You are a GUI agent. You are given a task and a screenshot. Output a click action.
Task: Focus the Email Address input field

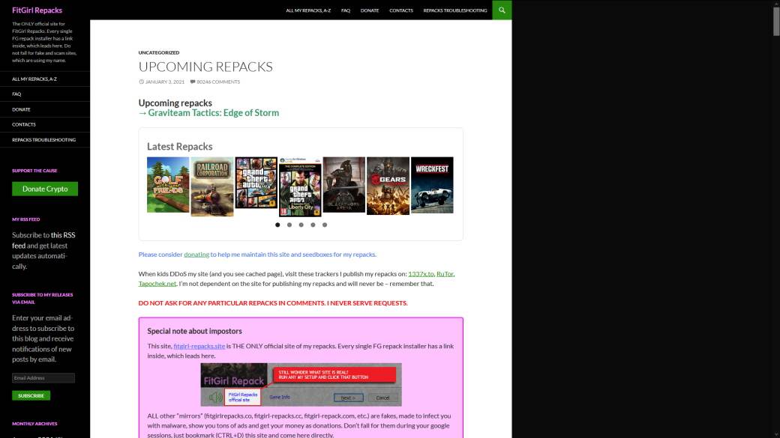point(43,378)
